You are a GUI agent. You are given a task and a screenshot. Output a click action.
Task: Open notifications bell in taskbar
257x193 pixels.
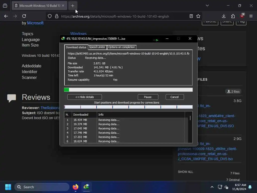pyautogui.click(x=250, y=187)
